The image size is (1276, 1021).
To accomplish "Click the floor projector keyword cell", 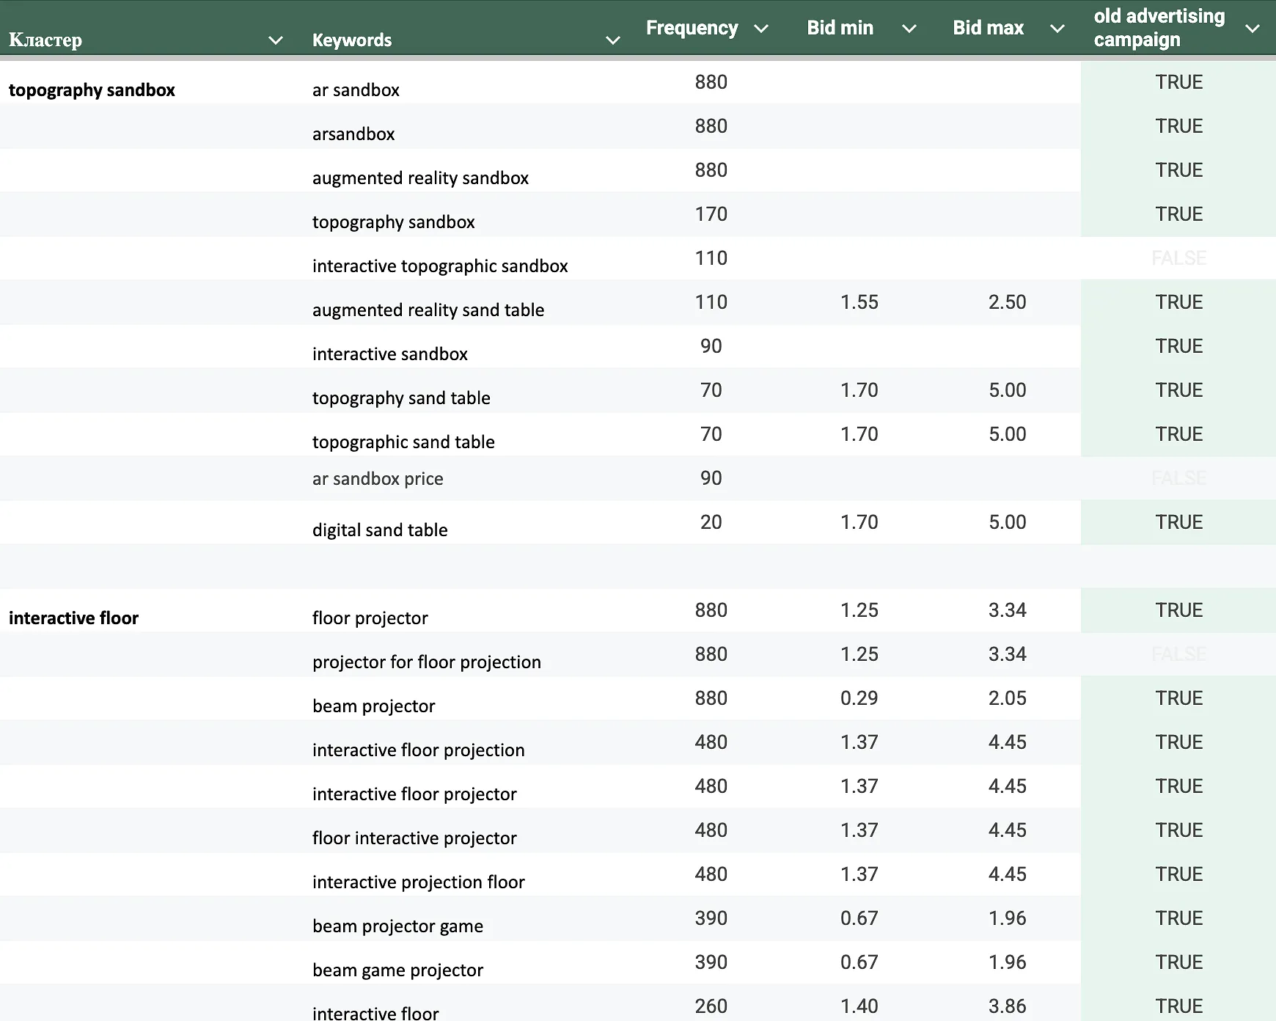I will coord(370,618).
